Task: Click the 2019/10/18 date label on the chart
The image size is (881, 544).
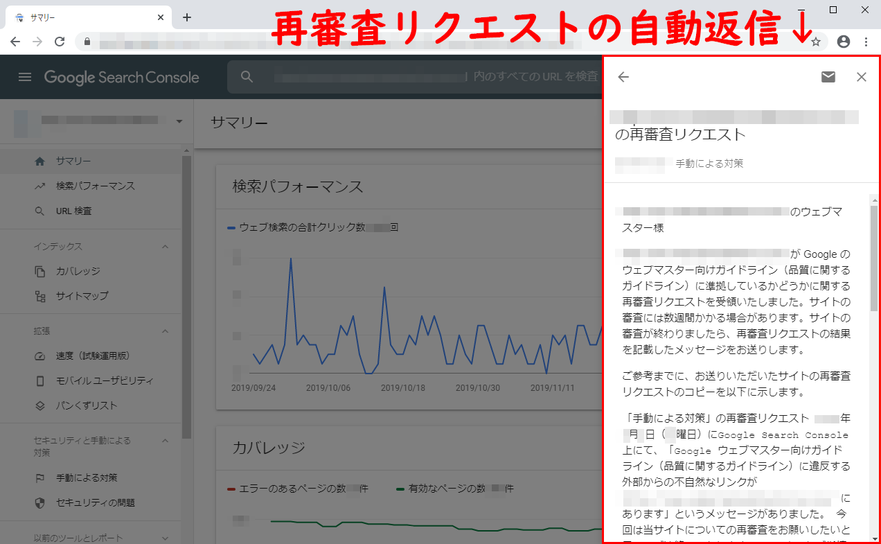Action: coord(403,388)
